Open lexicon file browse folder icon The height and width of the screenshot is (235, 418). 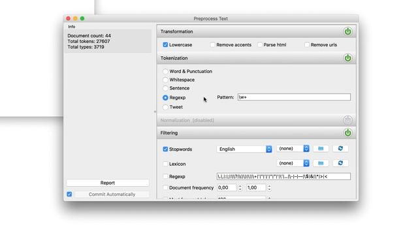point(321,163)
